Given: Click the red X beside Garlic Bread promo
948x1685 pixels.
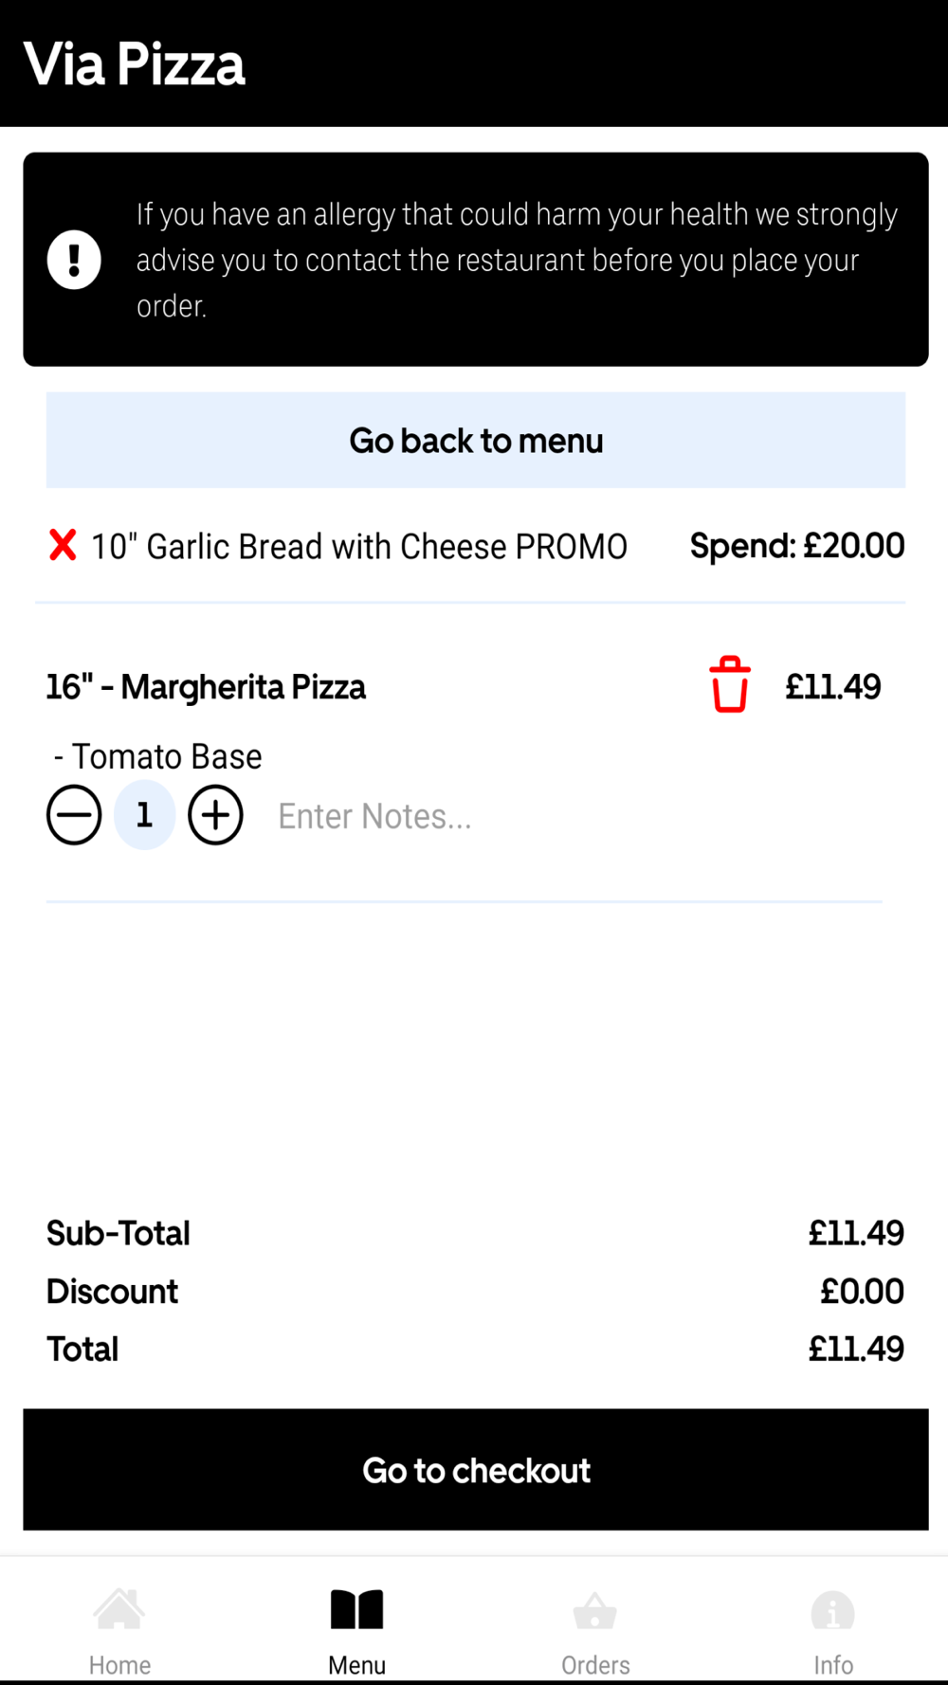Looking at the screenshot, I should click(63, 546).
